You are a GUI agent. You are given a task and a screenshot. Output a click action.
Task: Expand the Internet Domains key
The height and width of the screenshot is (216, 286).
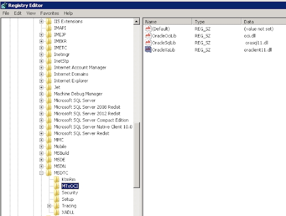click(41, 74)
